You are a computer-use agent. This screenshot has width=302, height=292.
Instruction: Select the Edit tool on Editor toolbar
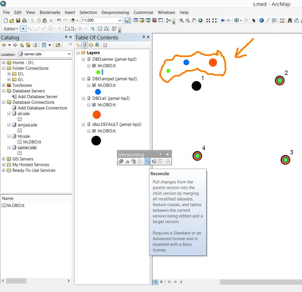(23, 29)
